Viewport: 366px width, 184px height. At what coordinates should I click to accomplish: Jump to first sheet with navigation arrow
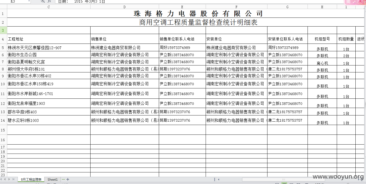pos(2,179)
